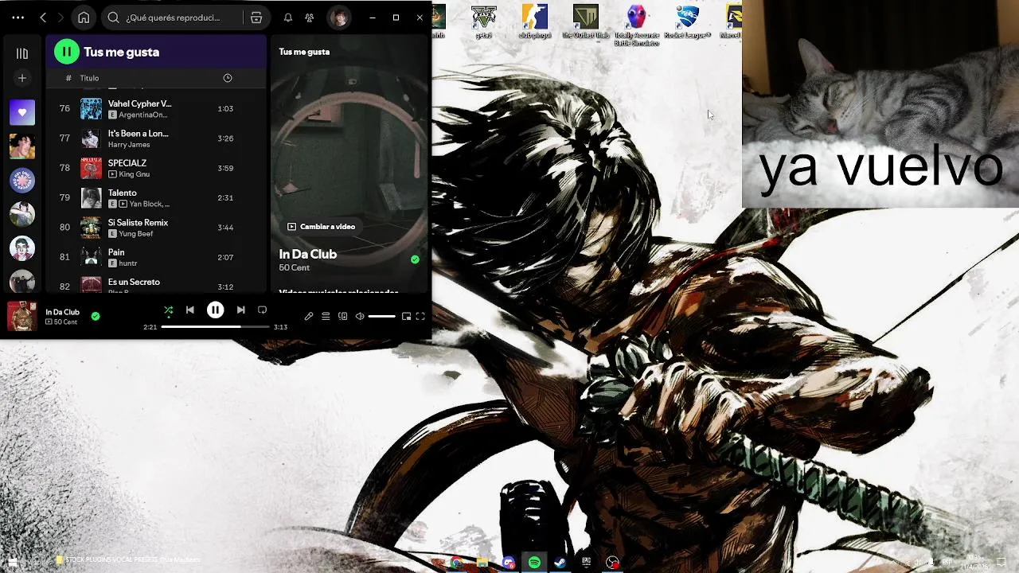This screenshot has height=573, width=1019.
Task: Open artist Yung Beef link
Action: pyautogui.click(x=135, y=234)
